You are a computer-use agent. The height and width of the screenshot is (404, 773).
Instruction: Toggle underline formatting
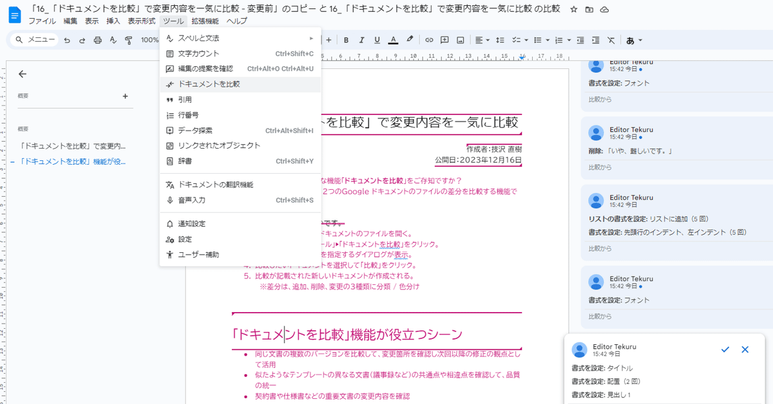tap(377, 40)
